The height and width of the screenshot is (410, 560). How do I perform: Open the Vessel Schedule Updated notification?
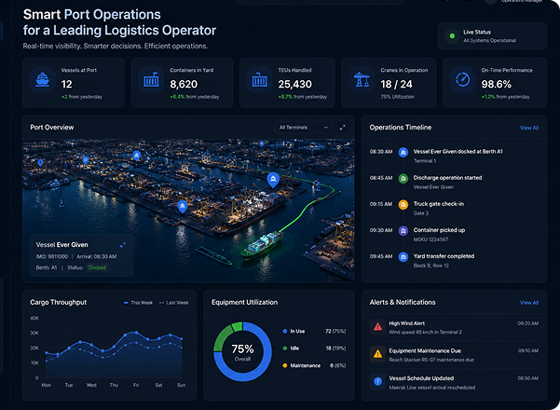point(454,382)
